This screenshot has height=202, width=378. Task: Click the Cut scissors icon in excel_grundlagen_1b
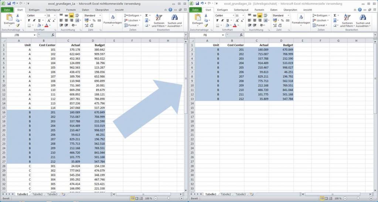pos(206,16)
